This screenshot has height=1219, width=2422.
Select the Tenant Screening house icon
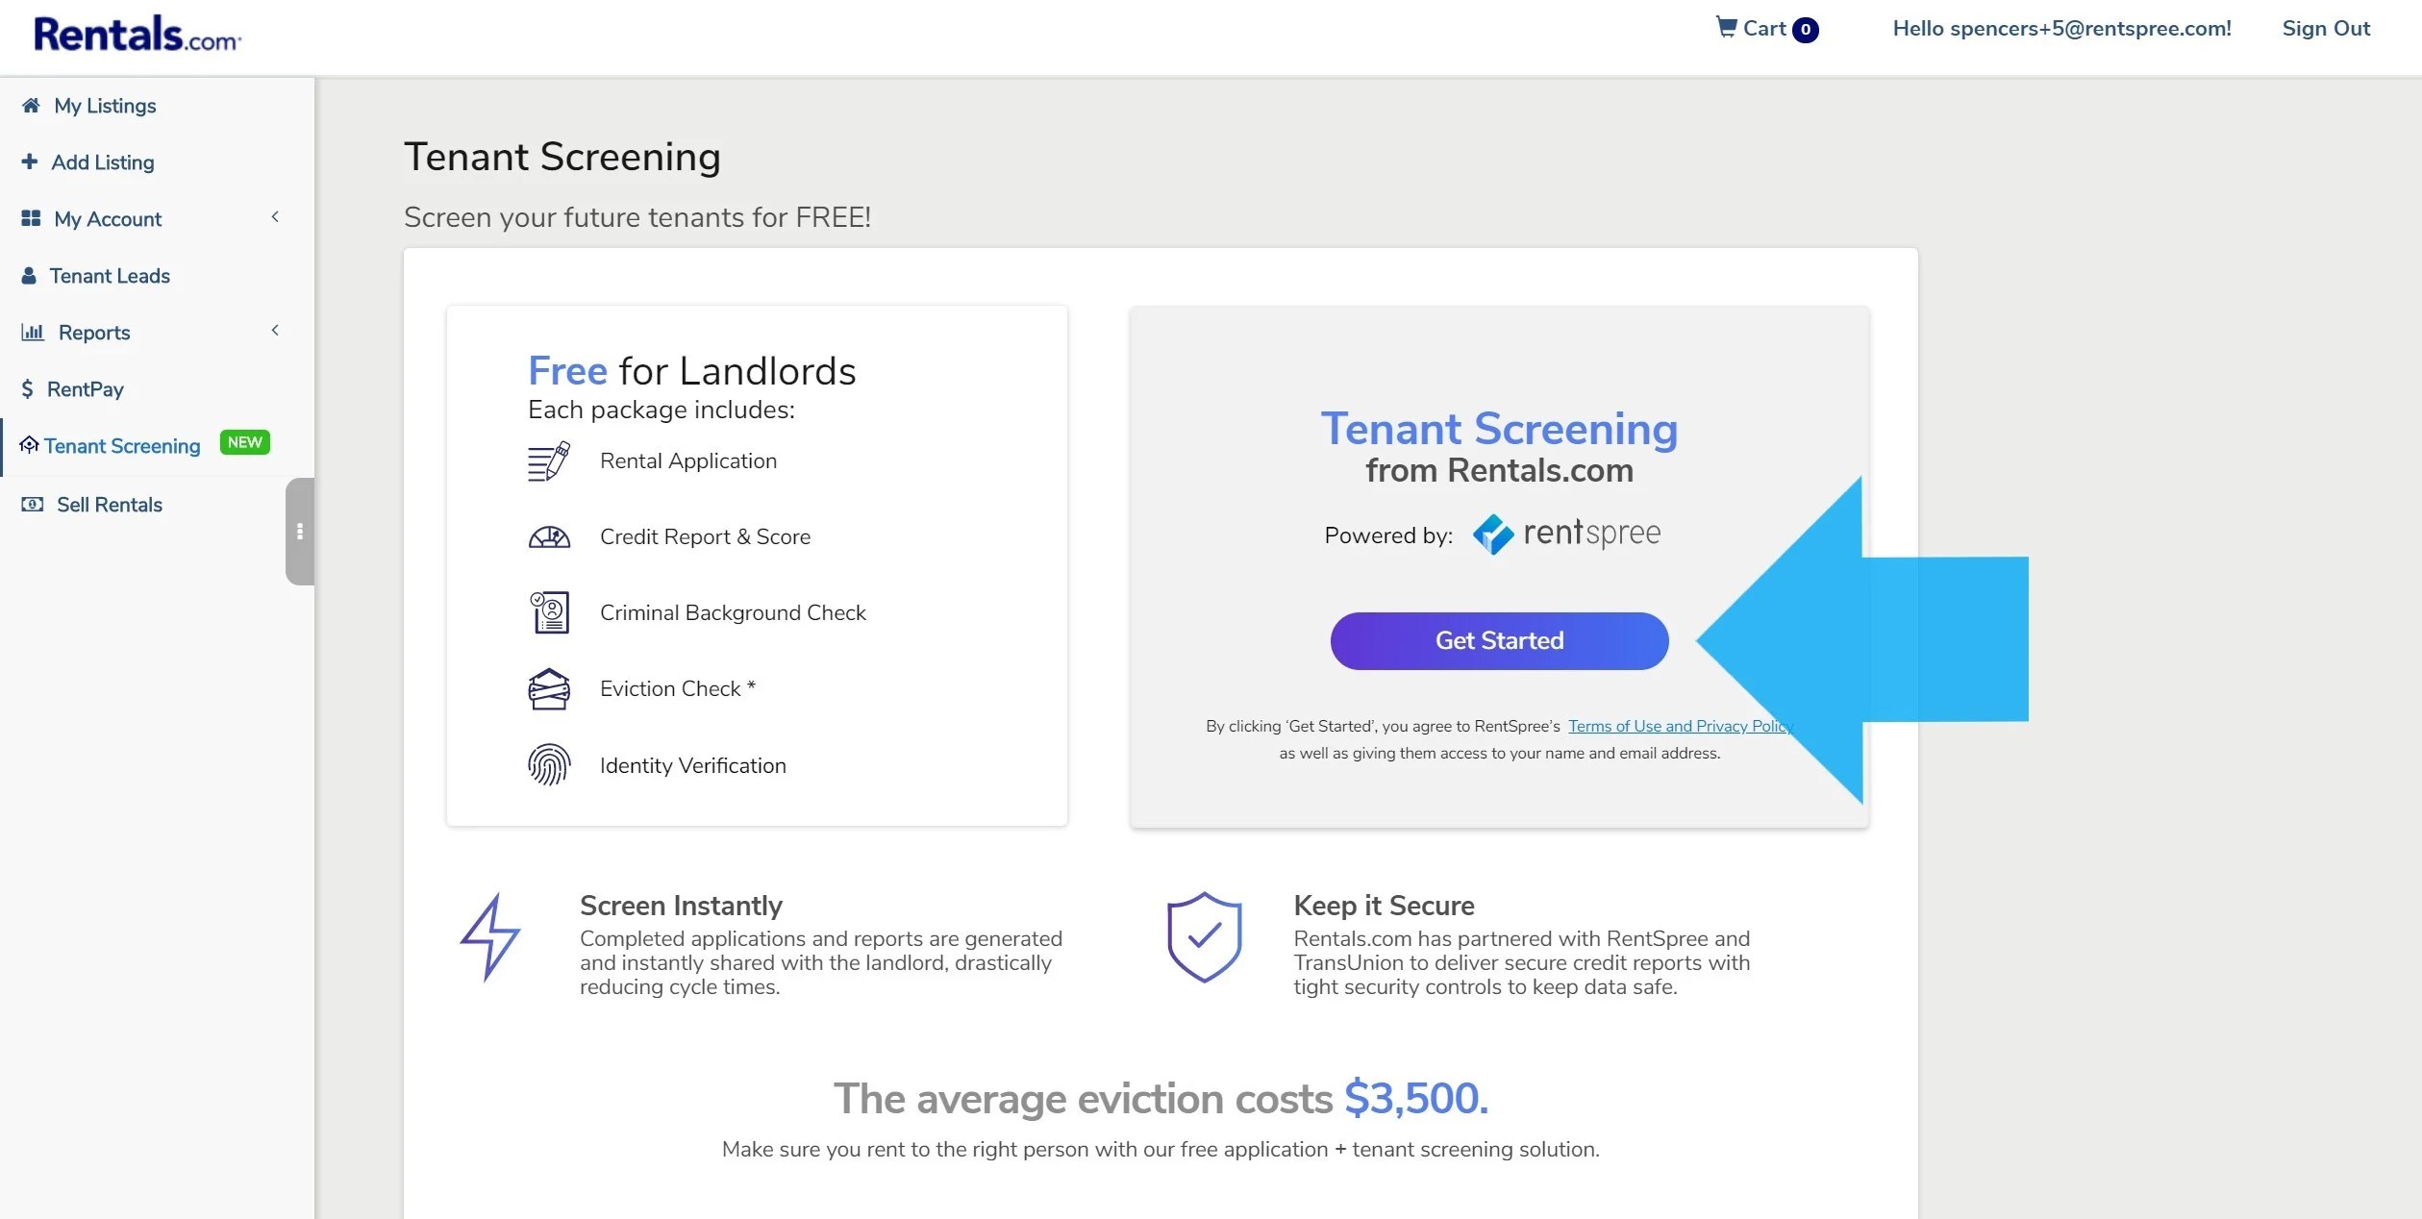(30, 446)
